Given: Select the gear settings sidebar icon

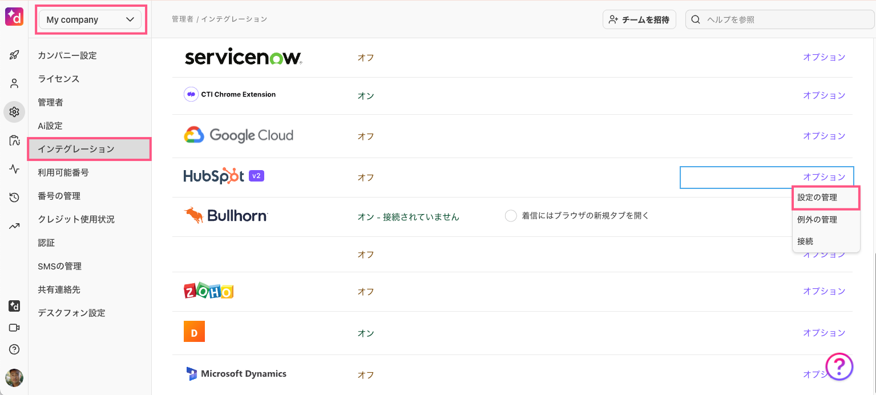Looking at the screenshot, I should coord(14,112).
